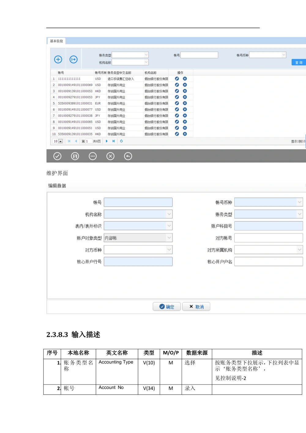306x433 pixels.
Task: Click the export arrow icon
Action: click(73, 59)
